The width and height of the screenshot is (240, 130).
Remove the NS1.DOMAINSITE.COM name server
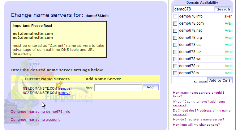(65, 88)
